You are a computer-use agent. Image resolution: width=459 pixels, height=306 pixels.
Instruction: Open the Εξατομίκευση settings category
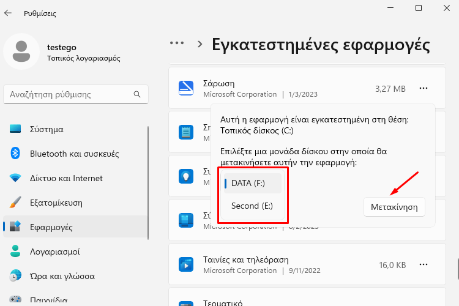click(x=75, y=203)
